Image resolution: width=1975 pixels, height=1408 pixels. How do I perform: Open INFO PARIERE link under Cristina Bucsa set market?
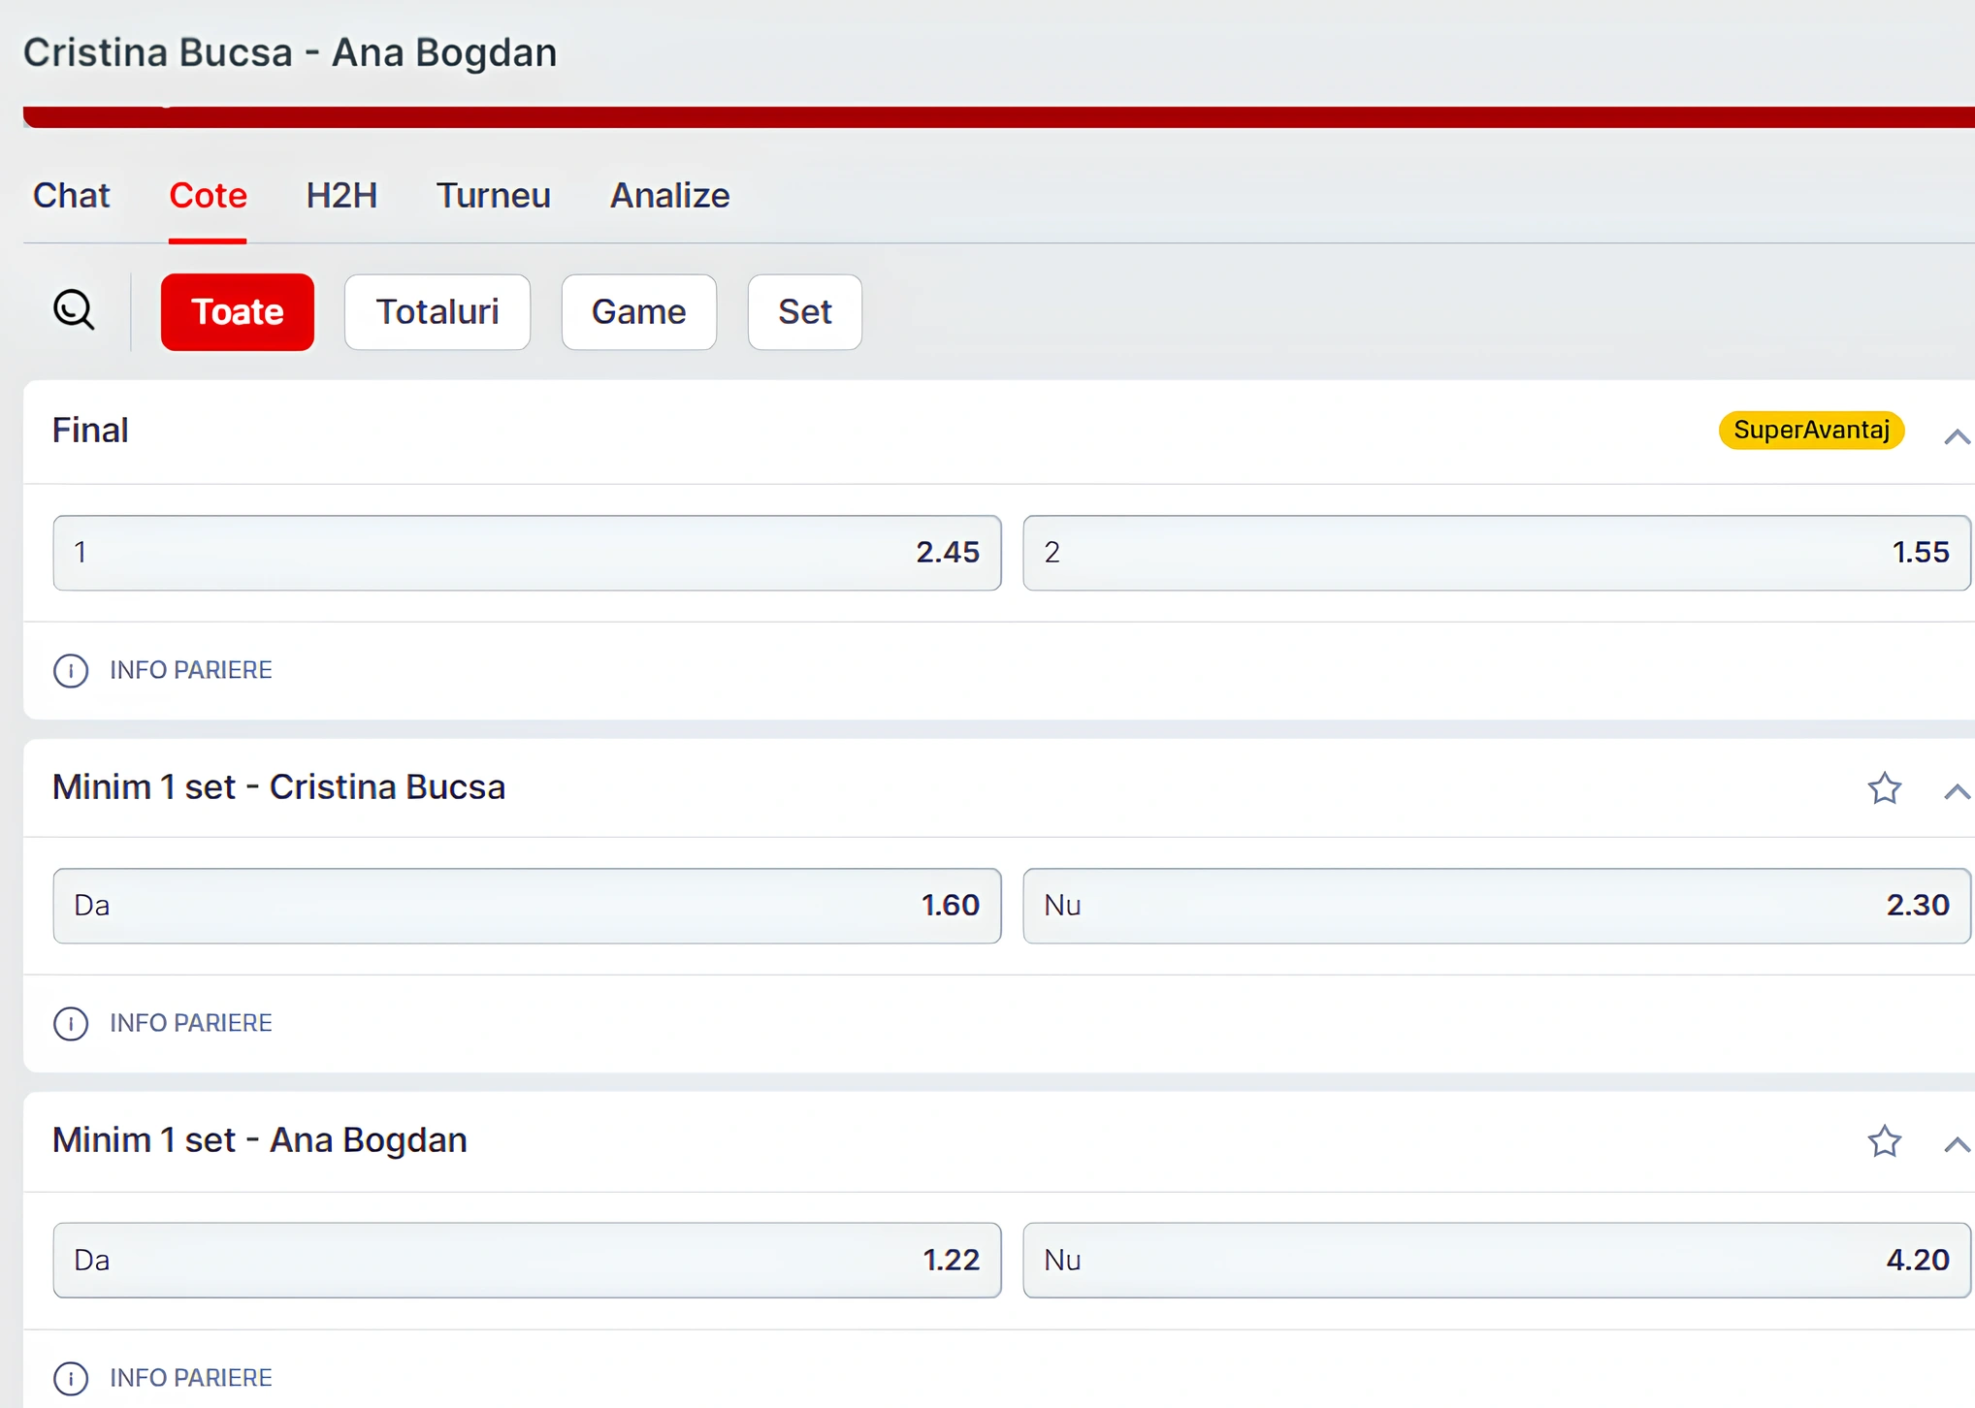(x=191, y=1023)
